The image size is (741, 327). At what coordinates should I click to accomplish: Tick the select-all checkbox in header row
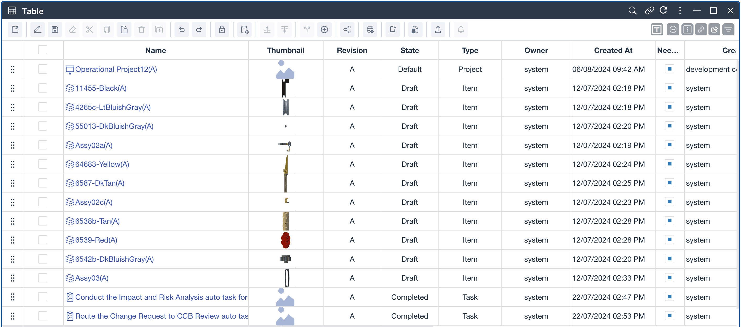(x=43, y=50)
